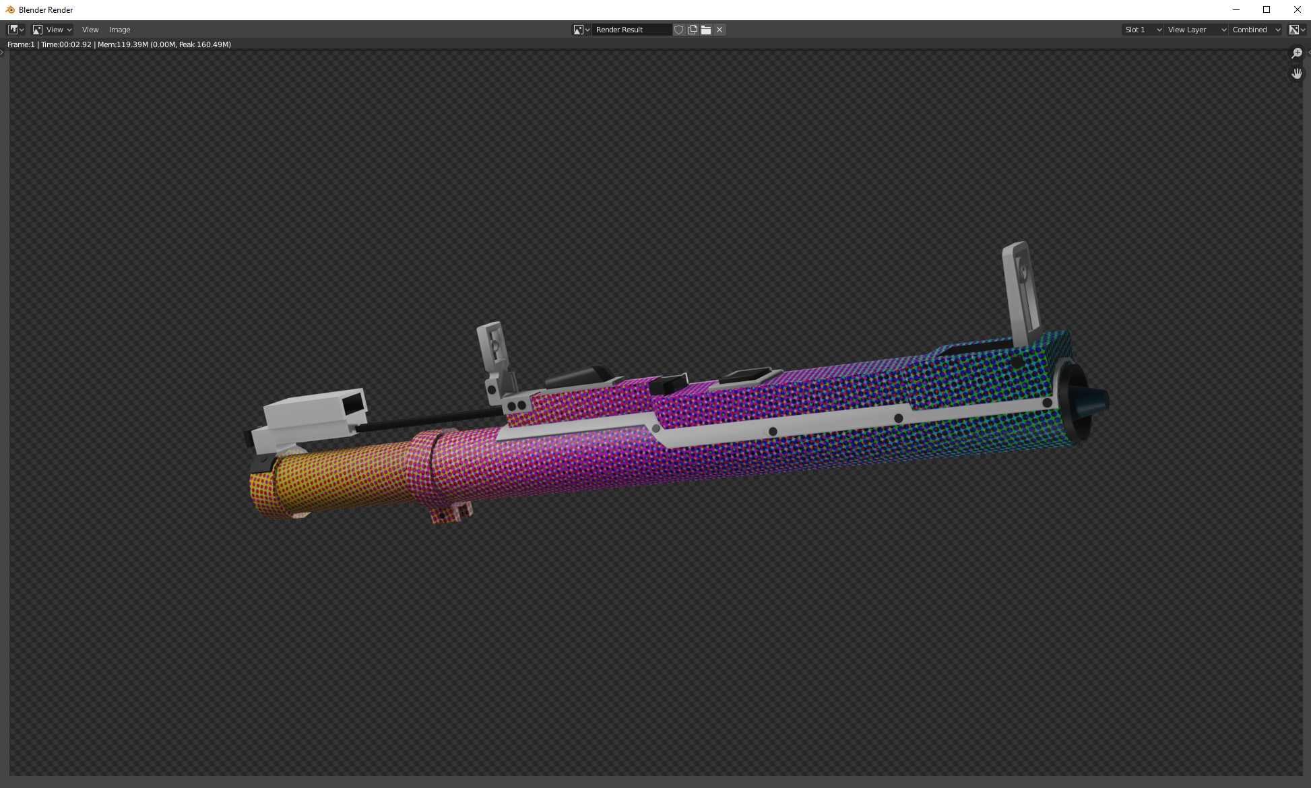Image resolution: width=1311 pixels, height=788 pixels.
Task: Unlink the Render Result image
Action: tap(720, 30)
